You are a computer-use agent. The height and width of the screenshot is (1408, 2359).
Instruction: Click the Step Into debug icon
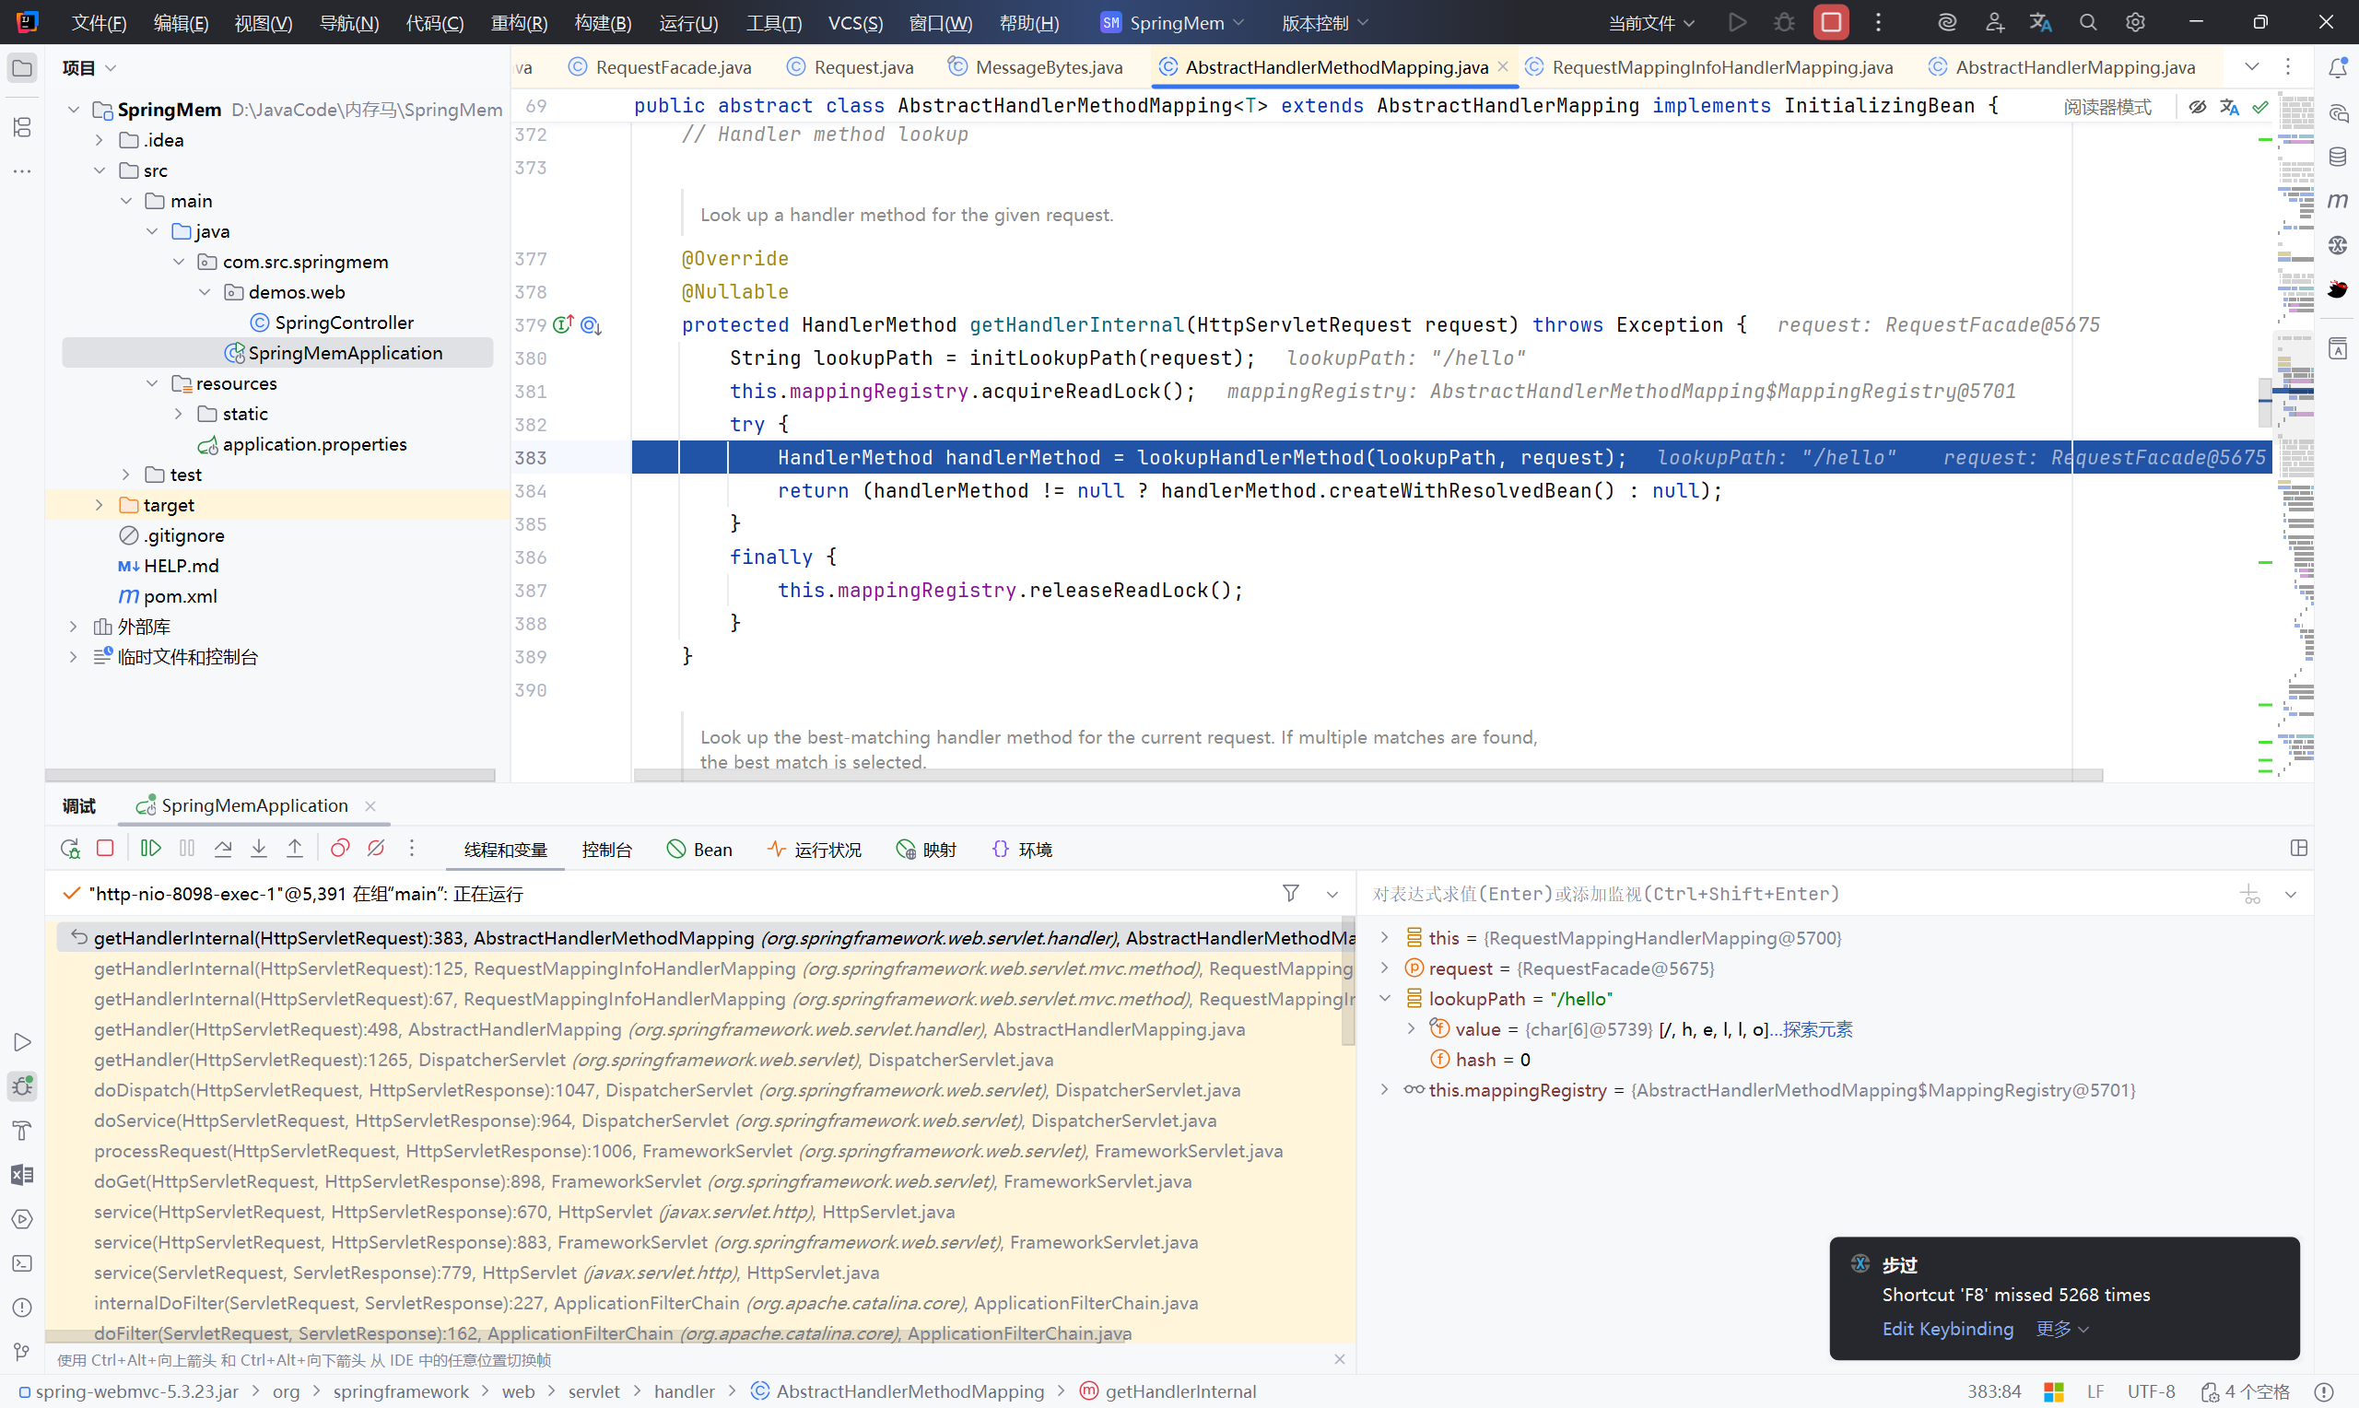[259, 849]
